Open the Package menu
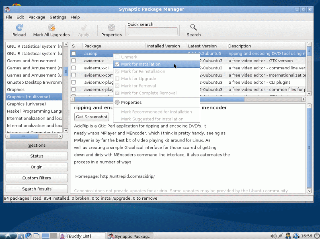The height and width of the screenshot is (239, 320). 37,17
